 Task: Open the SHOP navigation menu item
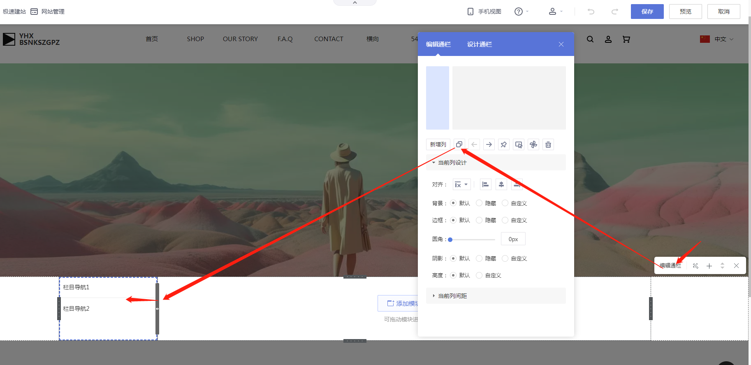[195, 39]
